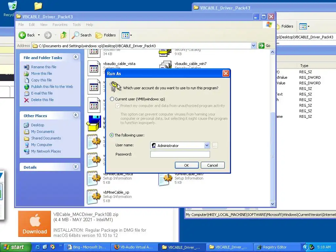The width and height of the screenshot is (336, 252).
Task: Select the vbMmeCable_win7 setup information icon
Action: pyautogui.click(x=165, y=179)
